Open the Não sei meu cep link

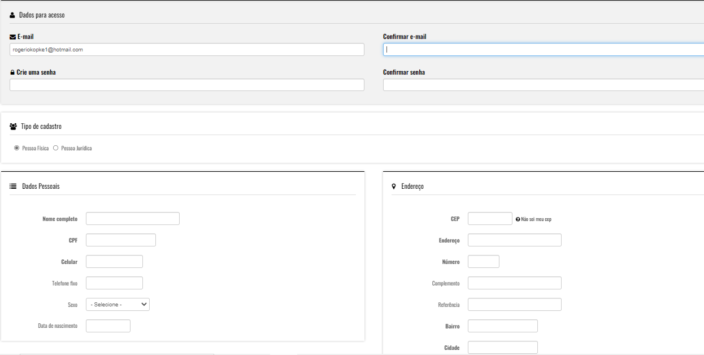click(536, 219)
